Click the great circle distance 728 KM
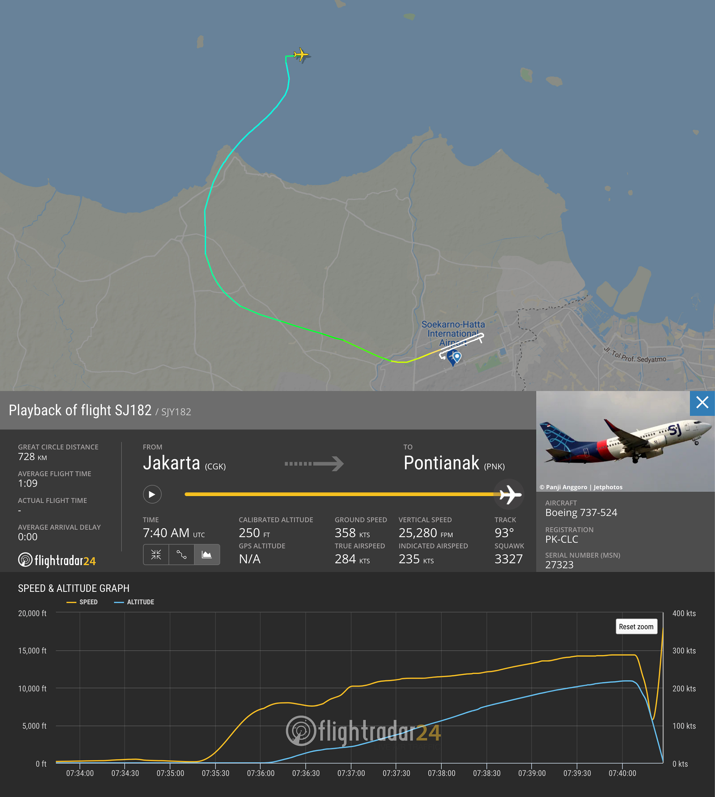Viewport: 715px width, 797px height. 32,457
